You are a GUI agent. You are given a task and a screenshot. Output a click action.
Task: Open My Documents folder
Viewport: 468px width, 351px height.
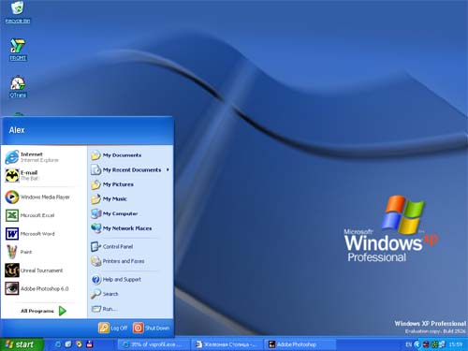(130, 155)
